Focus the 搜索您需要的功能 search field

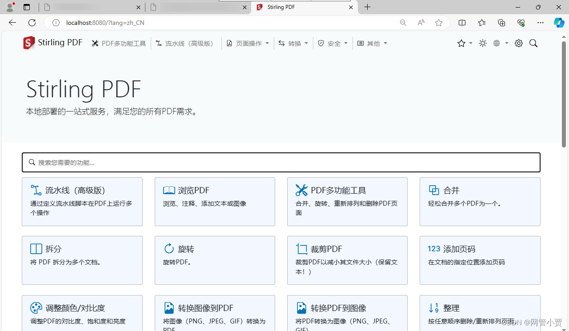tap(281, 163)
